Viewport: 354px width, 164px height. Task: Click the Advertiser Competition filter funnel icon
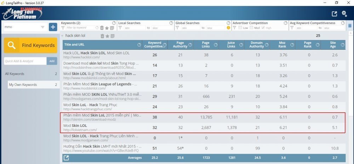coord(235,28)
